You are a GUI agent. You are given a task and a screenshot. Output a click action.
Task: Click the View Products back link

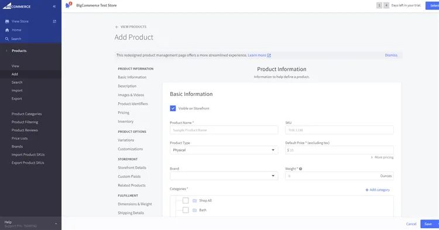133,27
